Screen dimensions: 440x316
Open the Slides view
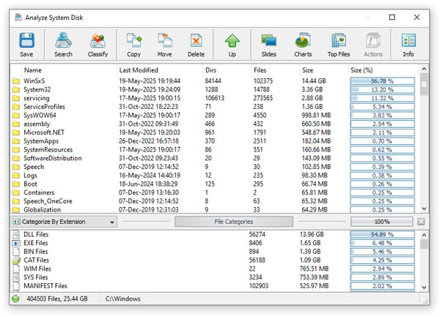[x=268, y=45]
